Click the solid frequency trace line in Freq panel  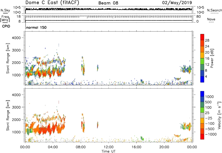pyautogui.click(x=109, y=20)
